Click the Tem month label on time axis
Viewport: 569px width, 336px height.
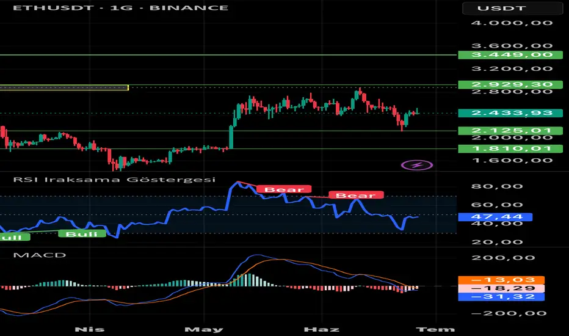tap(435, 329)
